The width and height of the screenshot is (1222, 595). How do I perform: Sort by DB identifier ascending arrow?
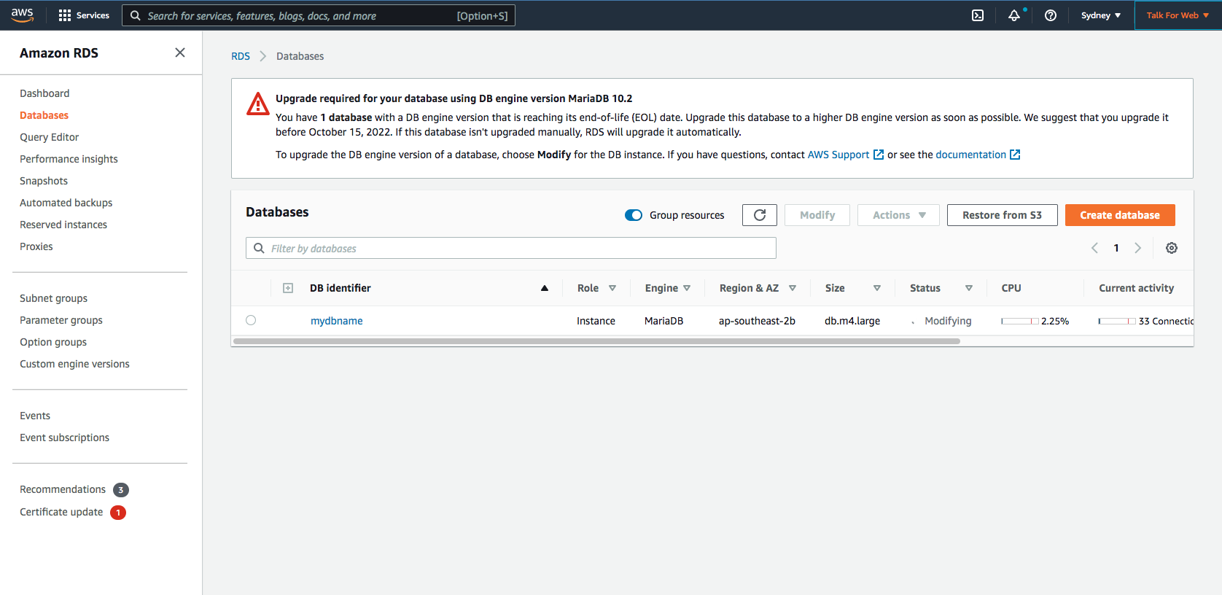click(x=545, y=288)
